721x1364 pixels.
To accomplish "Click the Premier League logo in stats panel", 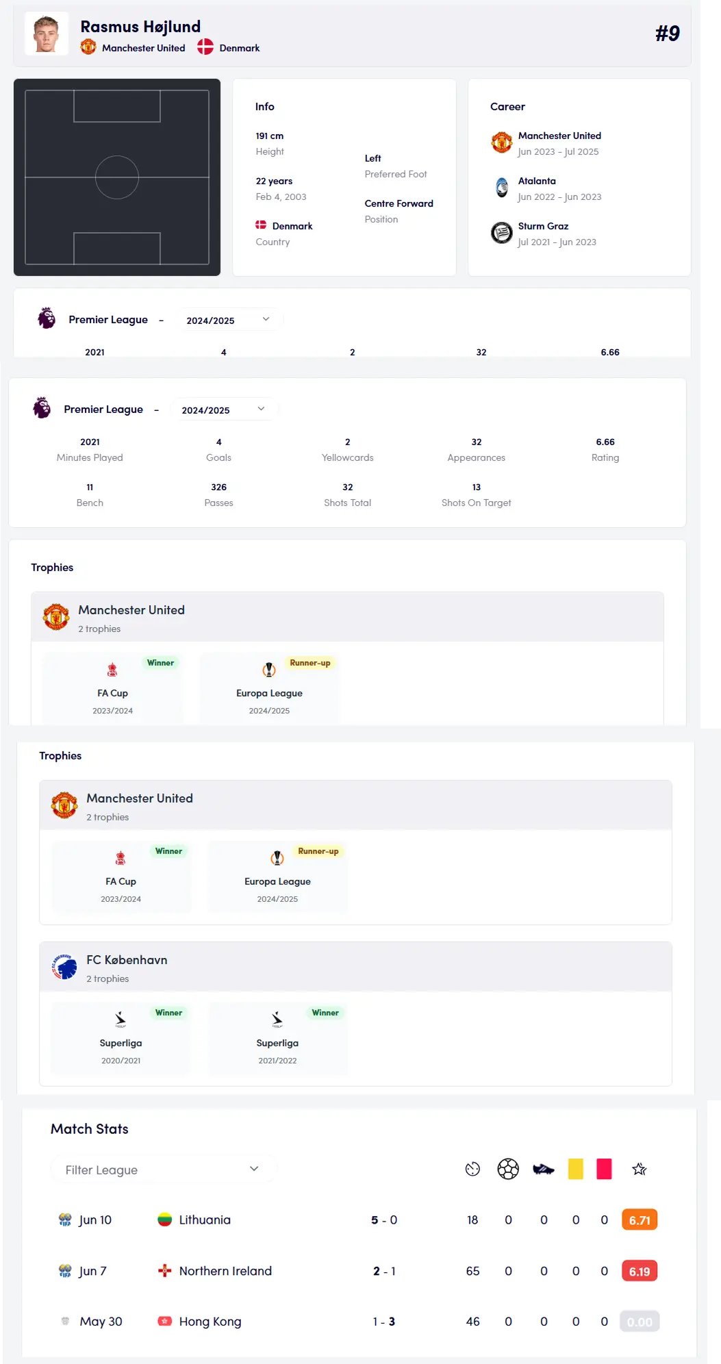I will (42, 407).
